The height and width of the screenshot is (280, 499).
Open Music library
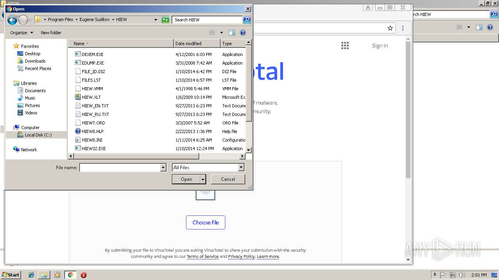30,98
